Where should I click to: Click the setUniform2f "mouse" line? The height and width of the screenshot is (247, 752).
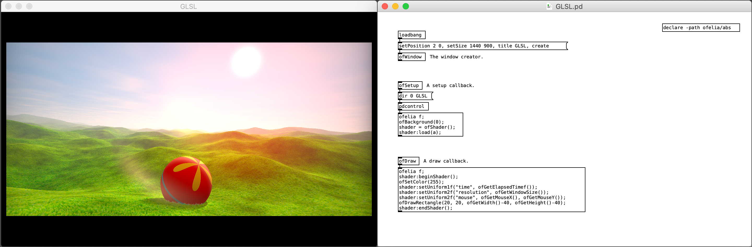pyautogui.click(x=482, y=198)
